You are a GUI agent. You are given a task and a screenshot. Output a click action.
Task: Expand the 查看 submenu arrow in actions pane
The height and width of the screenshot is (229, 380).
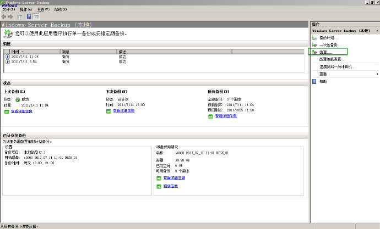(377, 74)
